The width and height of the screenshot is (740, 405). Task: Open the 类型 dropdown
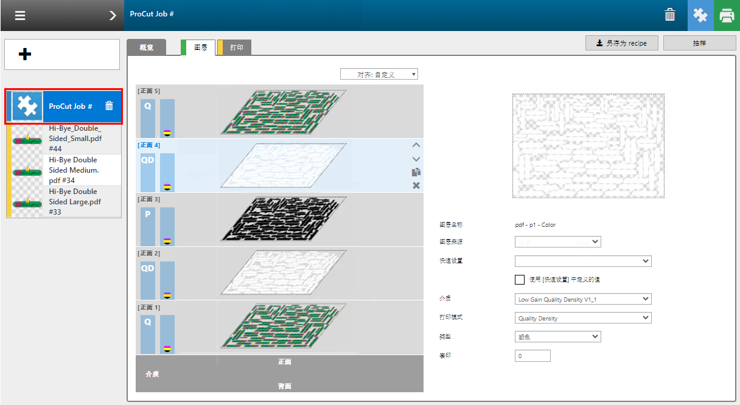(x=557, y=337)
